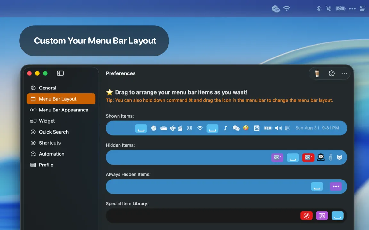Click the '62' badge icon in macOS menu bar
This screenshot has height=230, width=369.
(x=276, y=9)
